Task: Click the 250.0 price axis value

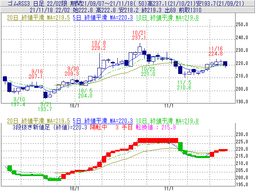Action: tap(243, 25)
